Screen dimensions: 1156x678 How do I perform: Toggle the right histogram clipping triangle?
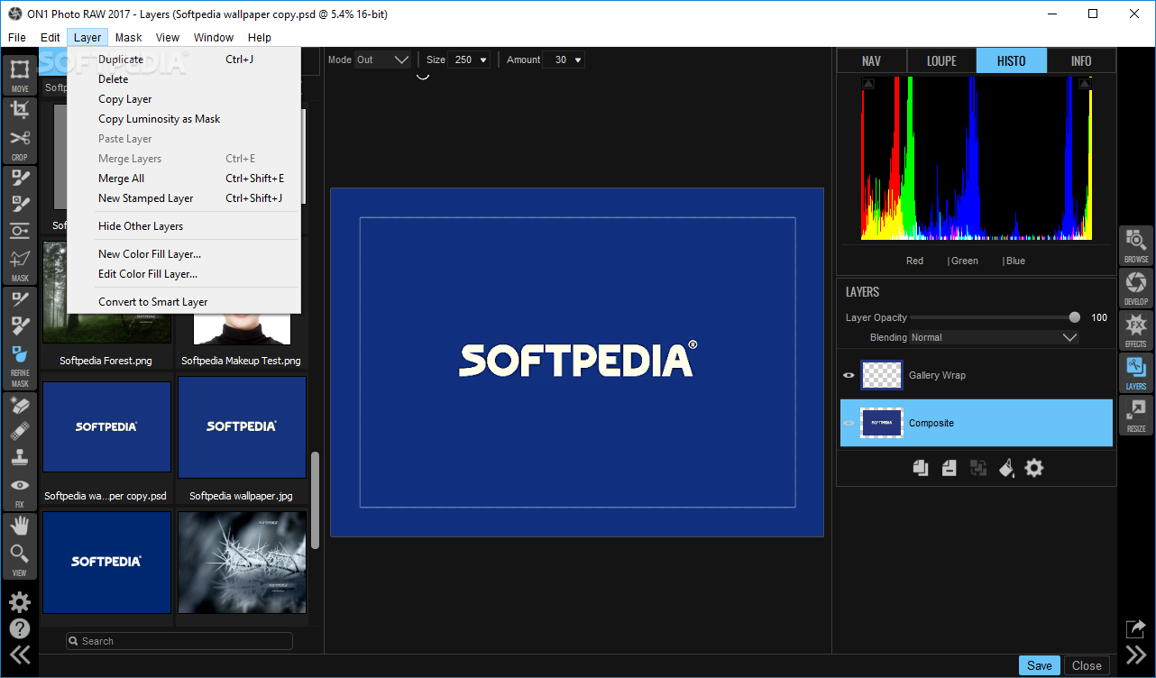[1085, 84]
